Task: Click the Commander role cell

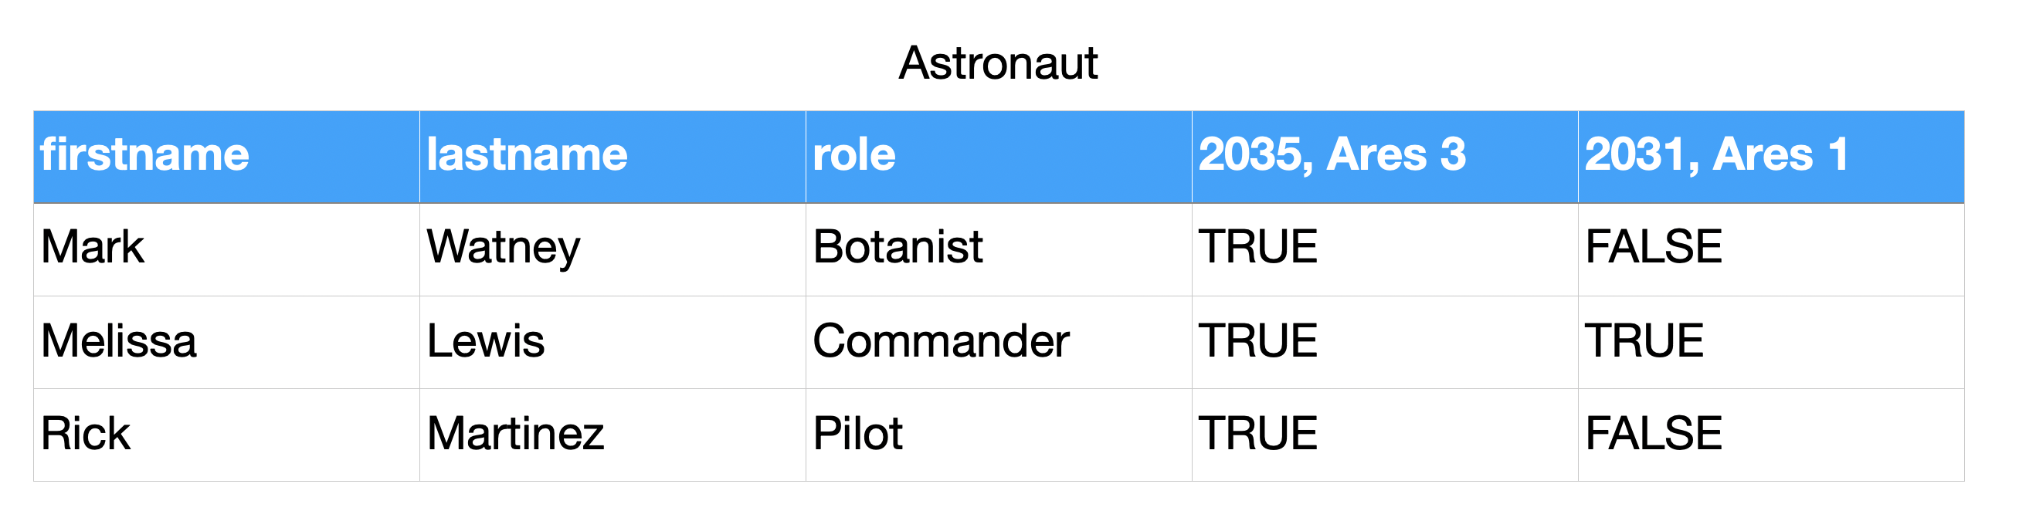Action: [998, 342]
